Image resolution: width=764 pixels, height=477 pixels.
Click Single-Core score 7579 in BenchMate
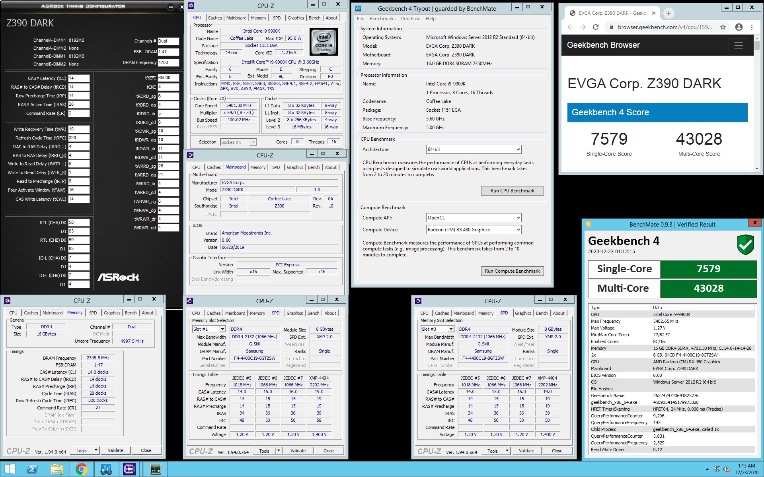708,269
